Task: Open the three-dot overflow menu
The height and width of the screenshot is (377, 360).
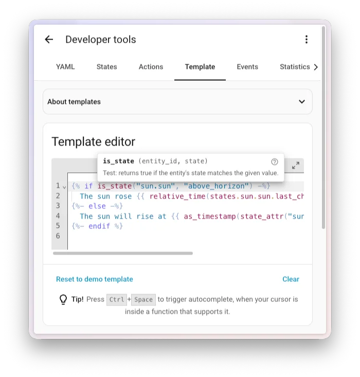Action: (x=306, y=40)
